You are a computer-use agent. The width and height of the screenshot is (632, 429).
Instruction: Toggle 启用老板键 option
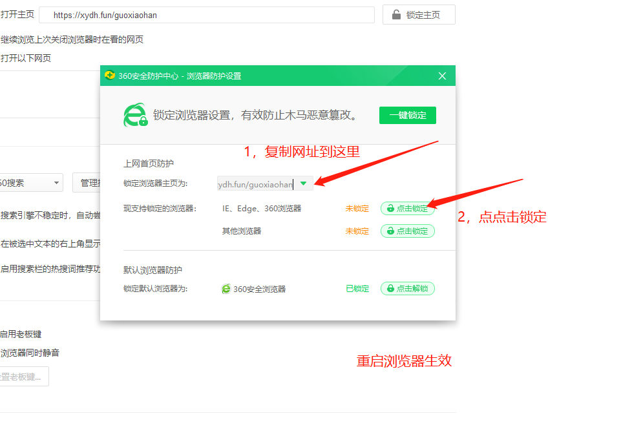click(x=21, y=334)
